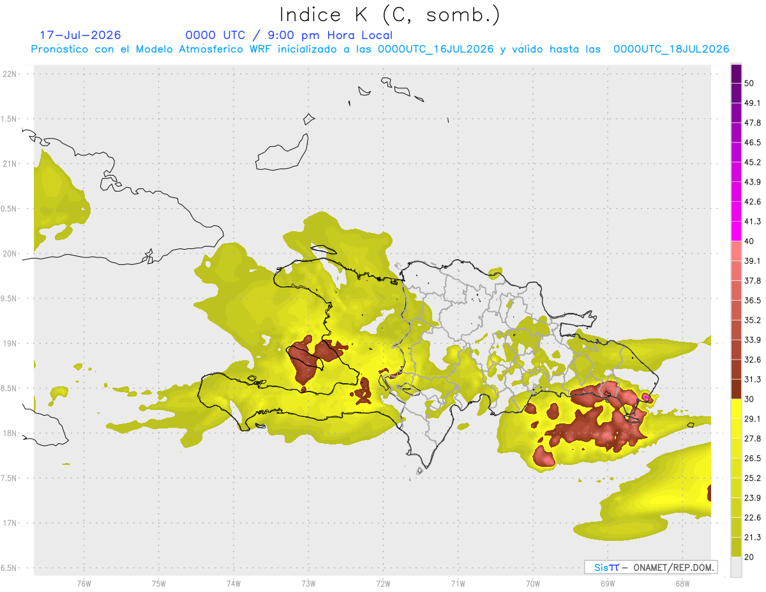Screen dimensions: 766x592
Task: Click the "8.5N" latitude label
Action: 10,388
